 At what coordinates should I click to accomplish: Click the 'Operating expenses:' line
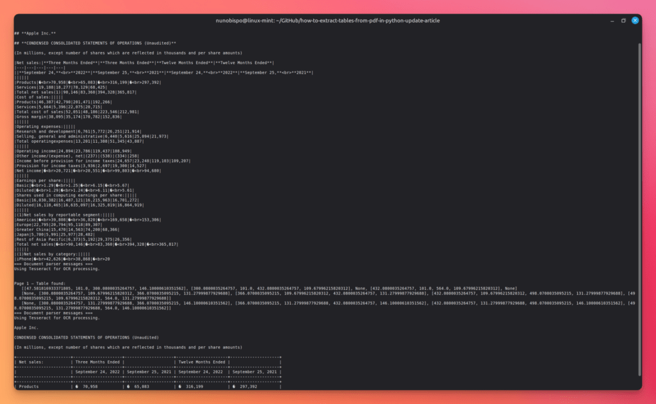point(45,127)
